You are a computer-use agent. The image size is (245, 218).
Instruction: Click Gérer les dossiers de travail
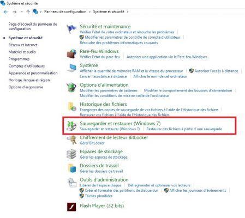click(101, 171)
